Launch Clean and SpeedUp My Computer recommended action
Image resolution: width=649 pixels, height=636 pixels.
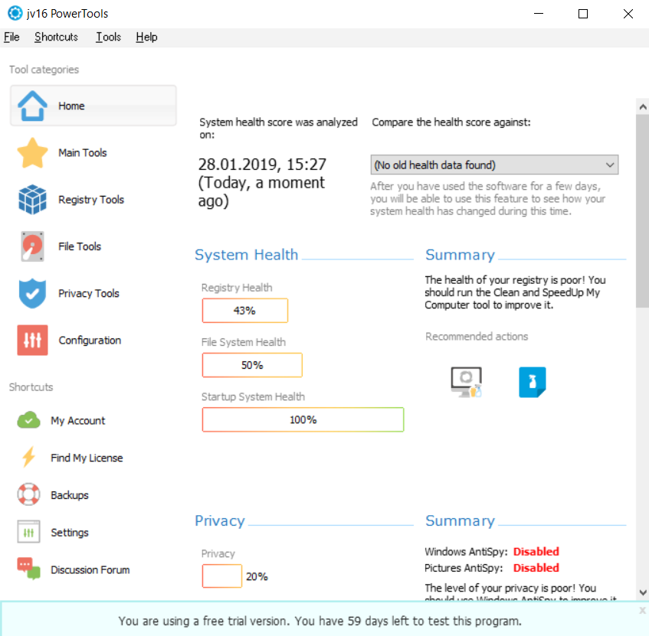[x=467, y=382]
